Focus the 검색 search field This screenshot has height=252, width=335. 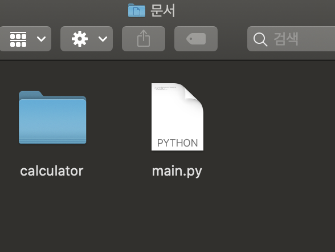pyautogui.click(x=291, y=39)
